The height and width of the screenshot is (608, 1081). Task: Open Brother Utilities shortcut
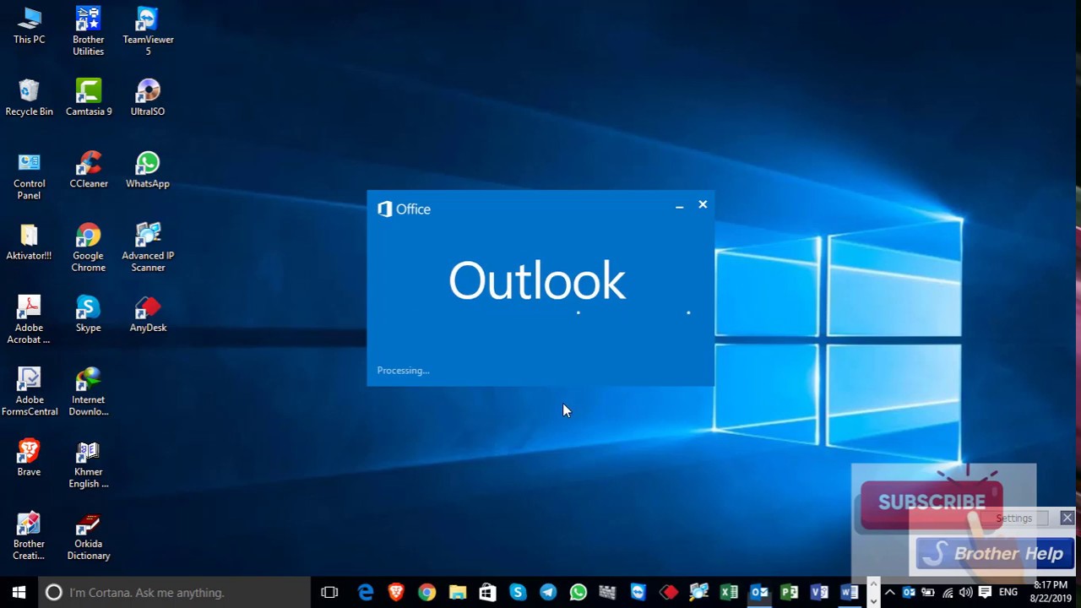point(88,32)
